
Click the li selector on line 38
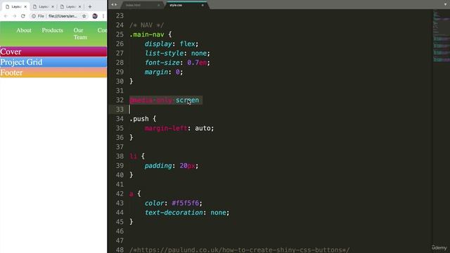[x=133, y=156]
